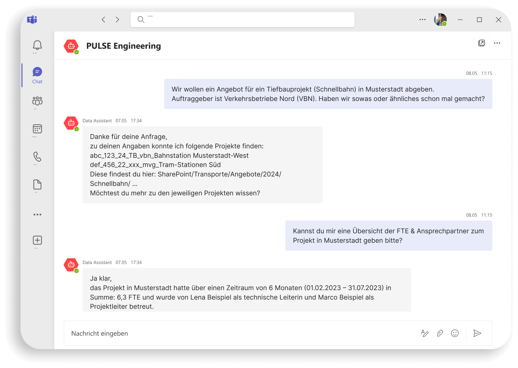Switch to the Chat tab

pos(37,75)
